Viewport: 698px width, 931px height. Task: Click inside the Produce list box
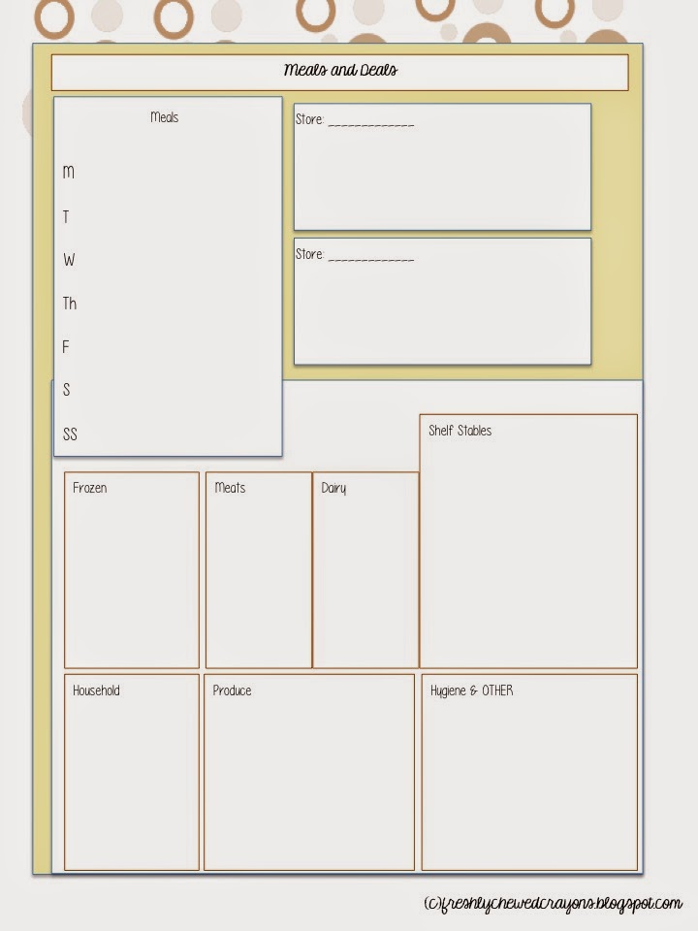309,772
